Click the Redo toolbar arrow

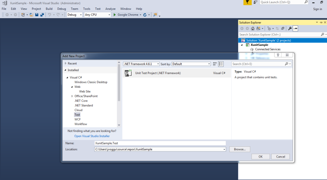58,15
